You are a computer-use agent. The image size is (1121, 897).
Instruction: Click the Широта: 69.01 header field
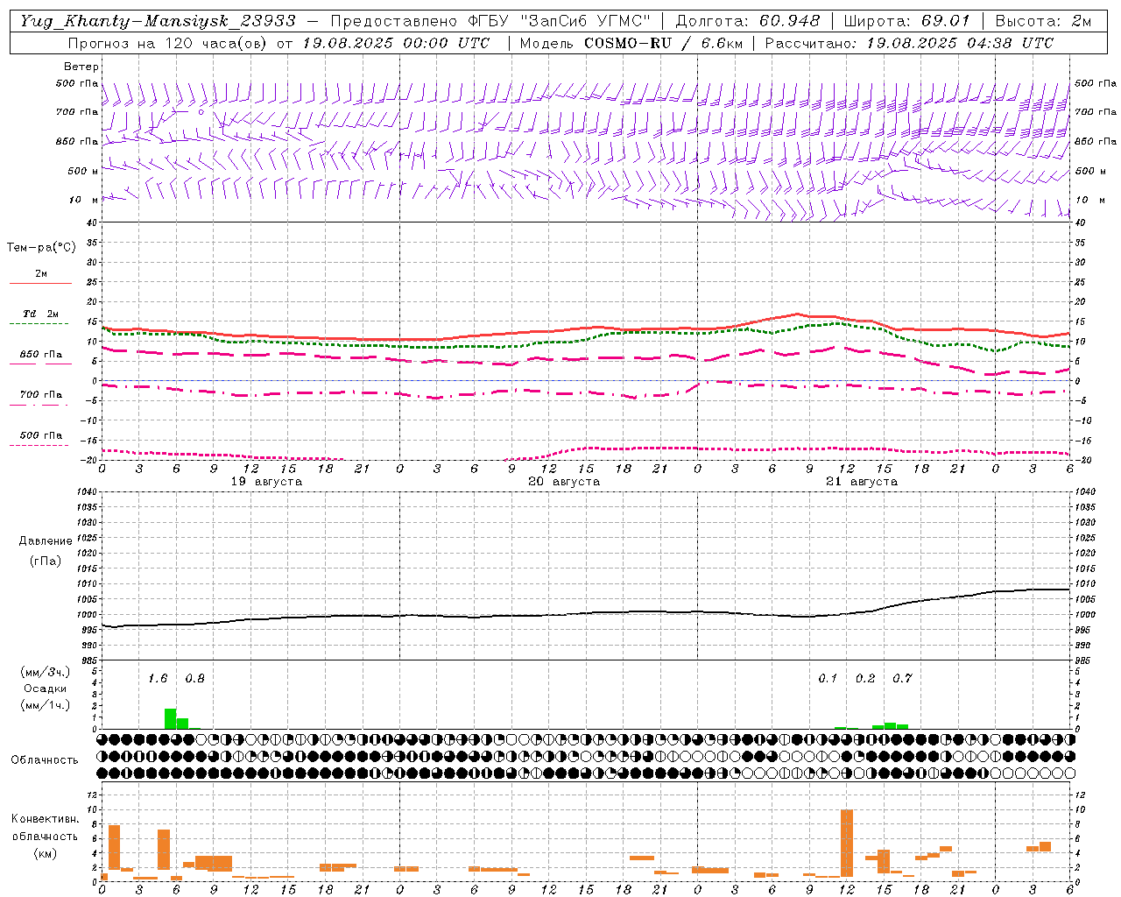906,21
